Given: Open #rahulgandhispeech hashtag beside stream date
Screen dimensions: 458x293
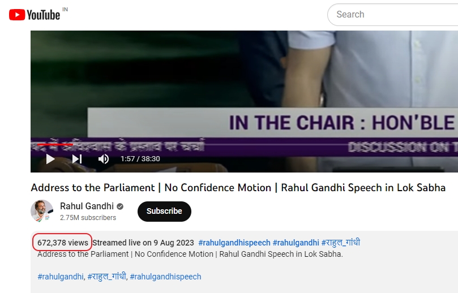Looking at the screenshot, I should point(234,243).
